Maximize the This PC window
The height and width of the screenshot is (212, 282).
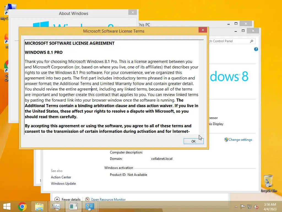(236, 24)
